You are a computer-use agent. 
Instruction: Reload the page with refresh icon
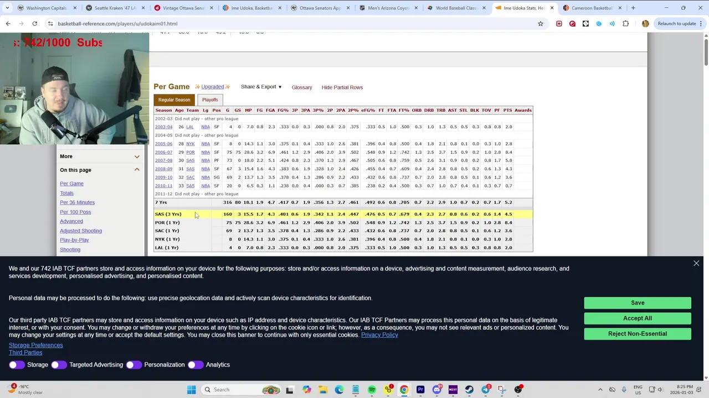tap(34, 24)
